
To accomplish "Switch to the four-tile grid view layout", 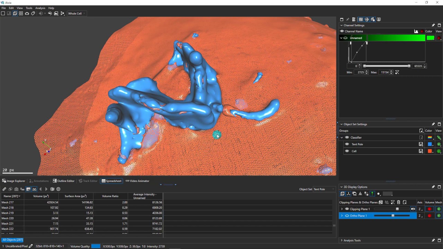I will (x=21, y=13).
